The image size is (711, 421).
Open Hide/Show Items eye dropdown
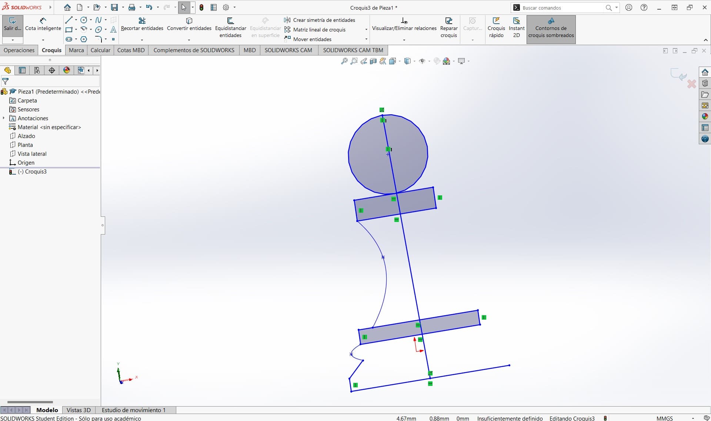point(429,61)
